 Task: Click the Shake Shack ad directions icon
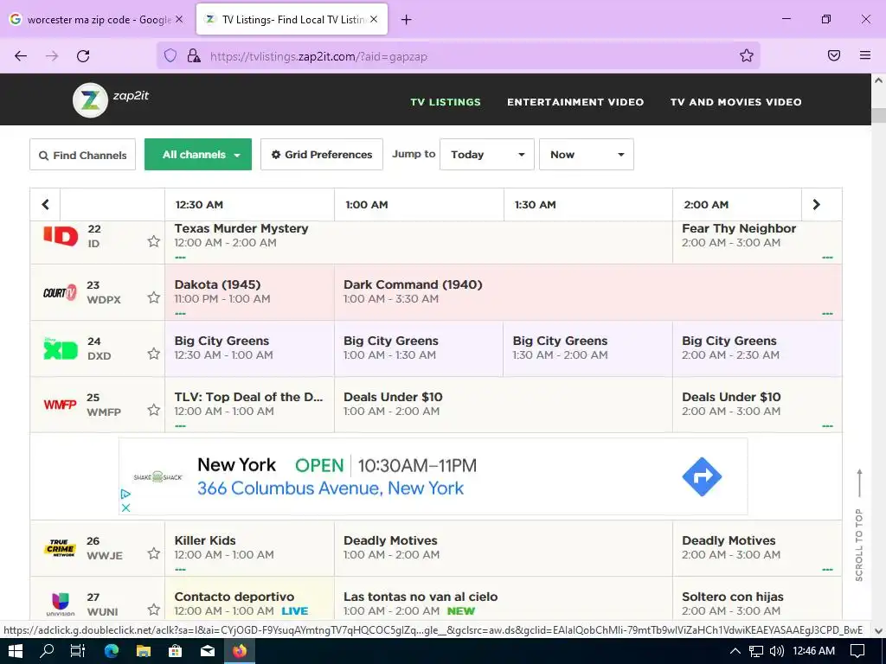pos(702,476)
